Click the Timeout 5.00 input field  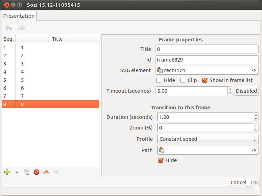pos(192,91)
